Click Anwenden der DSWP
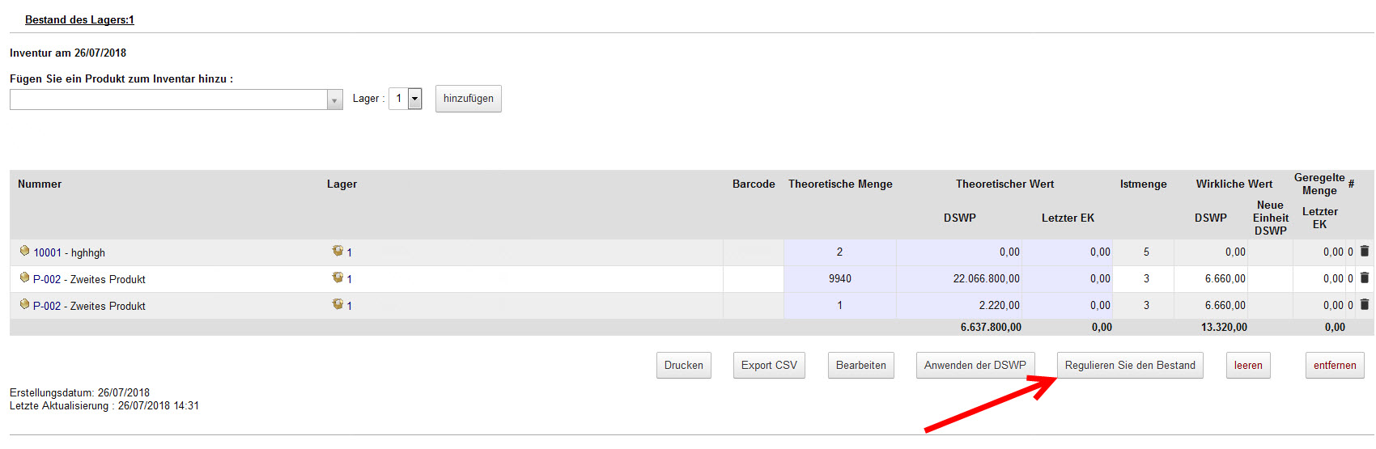 975,366
